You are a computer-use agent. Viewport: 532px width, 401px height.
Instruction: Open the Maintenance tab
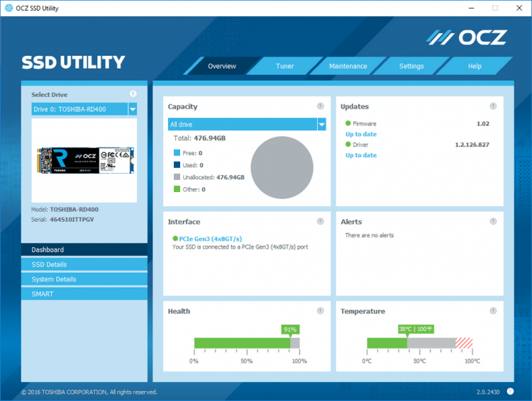click(348, 66)
